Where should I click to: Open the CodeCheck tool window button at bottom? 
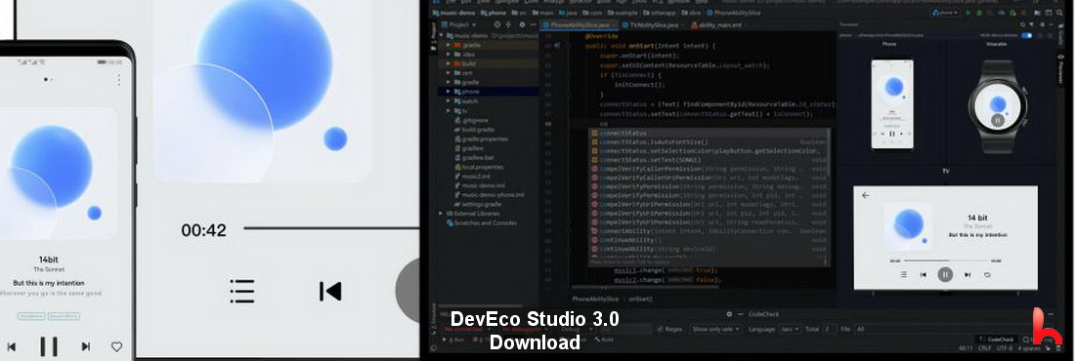click(996, 340)
